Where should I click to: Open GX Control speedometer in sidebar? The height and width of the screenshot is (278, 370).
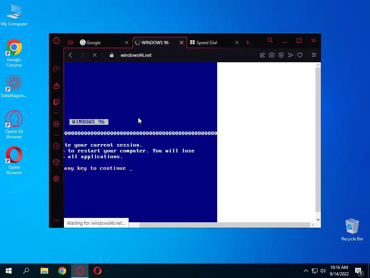pos(56,69)
